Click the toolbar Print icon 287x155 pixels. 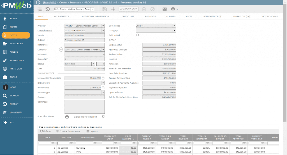pos(173,9)
